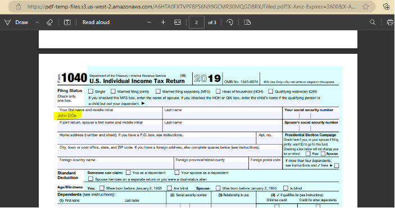The width and height of the screenshot is (395, 208).
Task: Click the Home address field
Action: tap(157, 141)
